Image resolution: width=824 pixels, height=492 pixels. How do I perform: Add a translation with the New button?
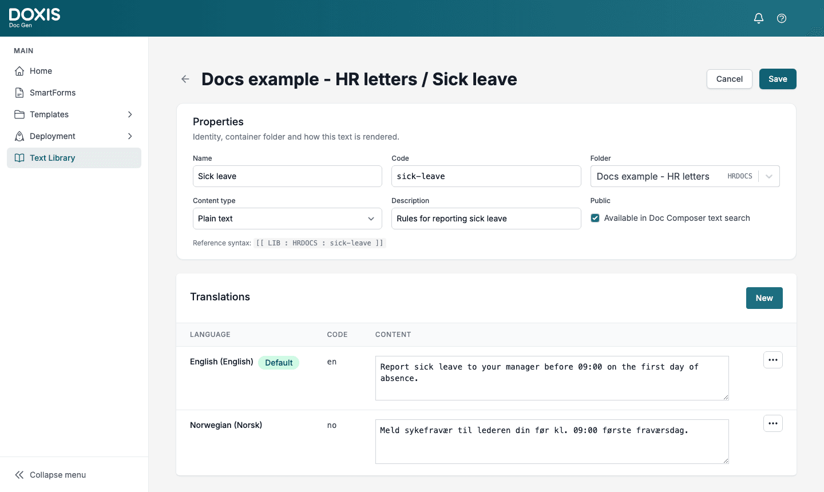(x=764, y=298)
